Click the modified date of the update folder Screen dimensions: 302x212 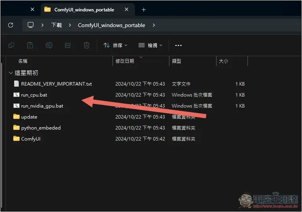tap(140, 117)
